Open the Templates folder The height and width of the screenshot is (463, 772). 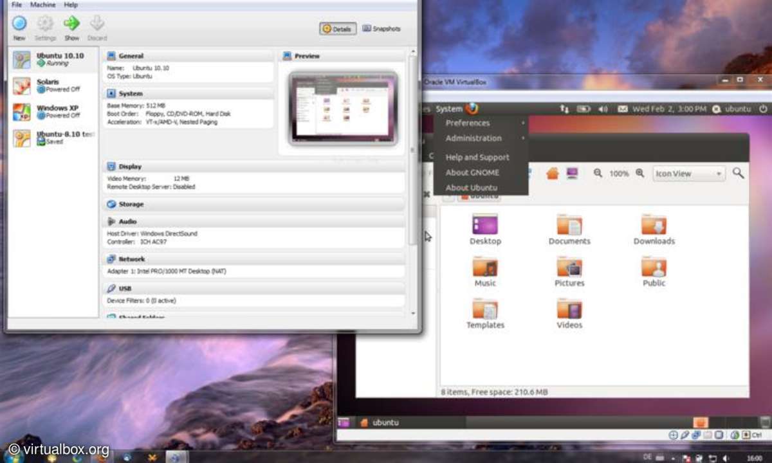pyautogui.click(x=485, y=314)
